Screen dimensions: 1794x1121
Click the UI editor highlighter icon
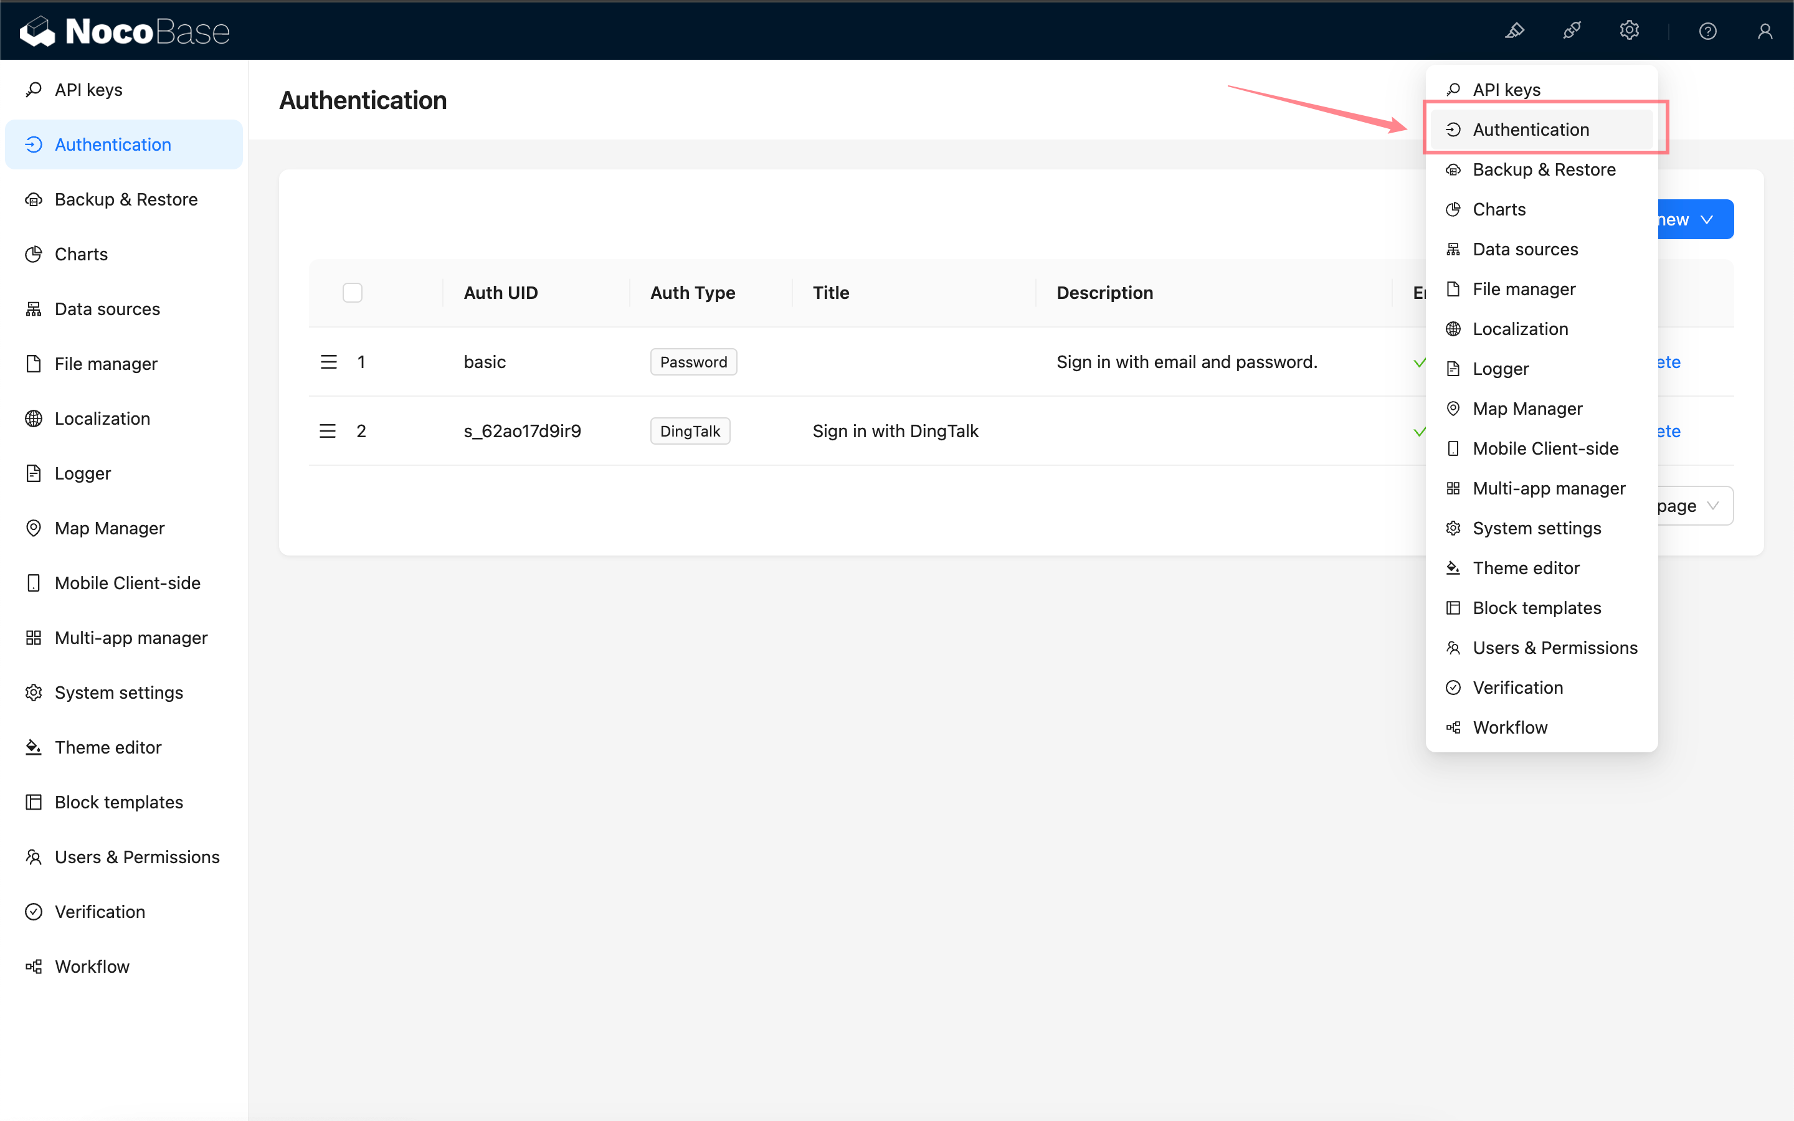click(x=1514, y=31)
